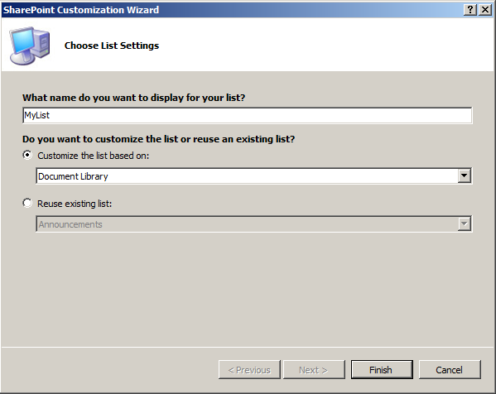The height and width of the screenshot is (394, 496).
Task: Select the Reuse existing list radio button
Action: (x=27, y=203)
